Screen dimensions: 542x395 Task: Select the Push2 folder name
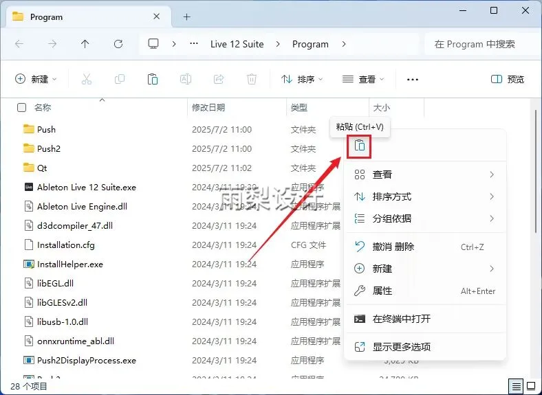point(49,148)
